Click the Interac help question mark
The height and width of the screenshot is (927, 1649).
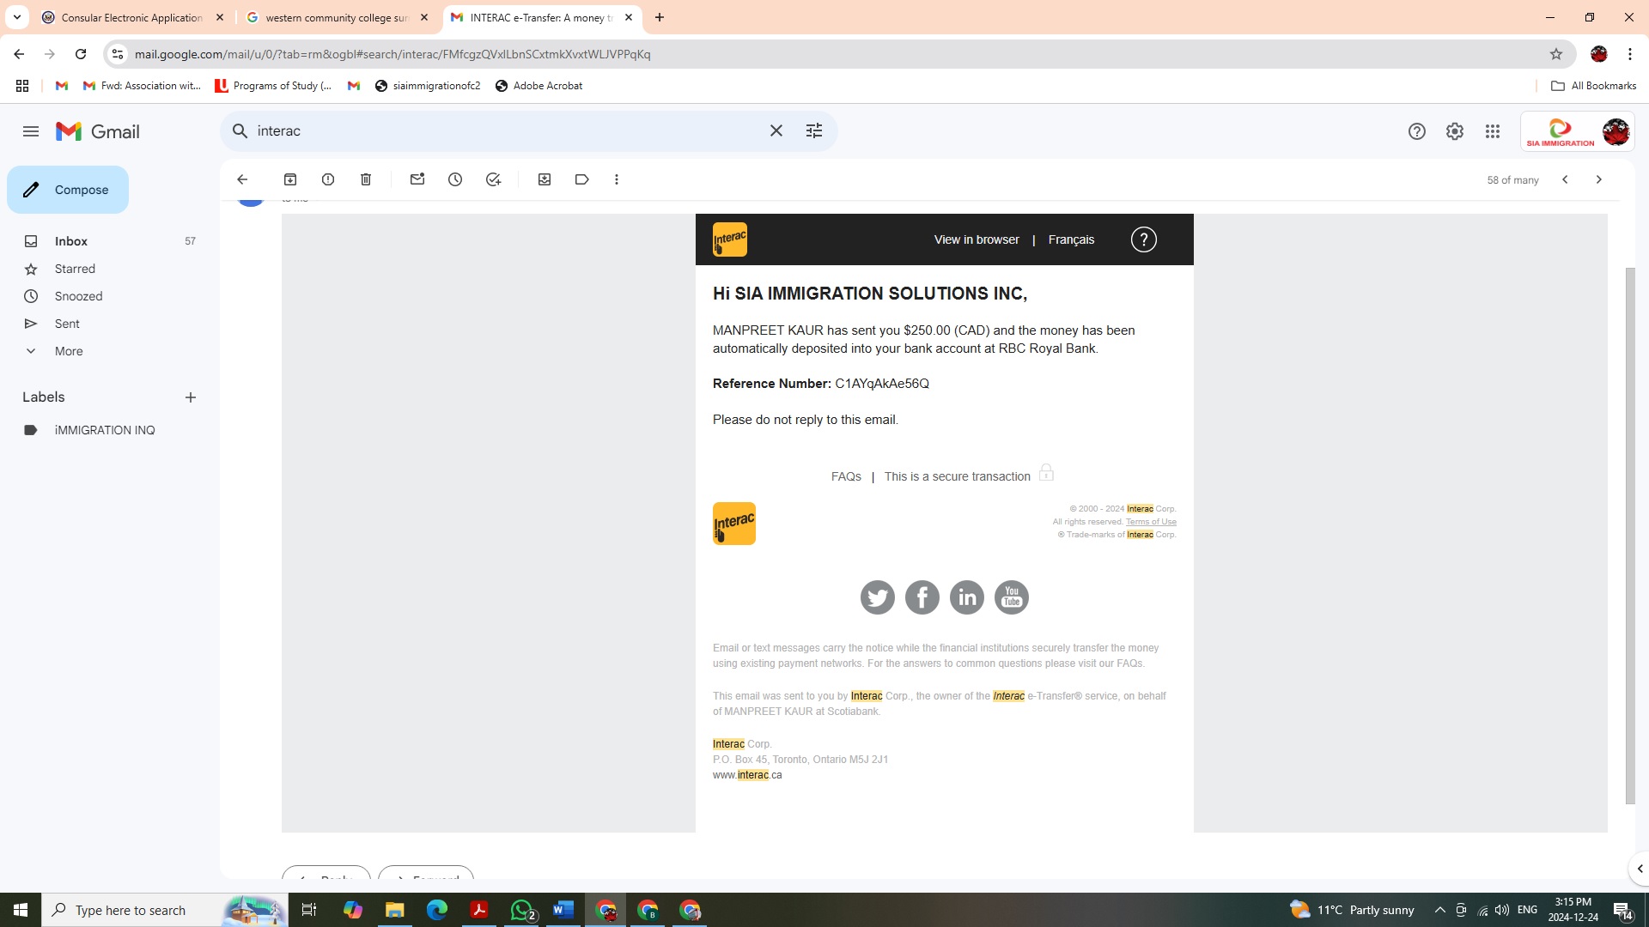(1144, 239)
